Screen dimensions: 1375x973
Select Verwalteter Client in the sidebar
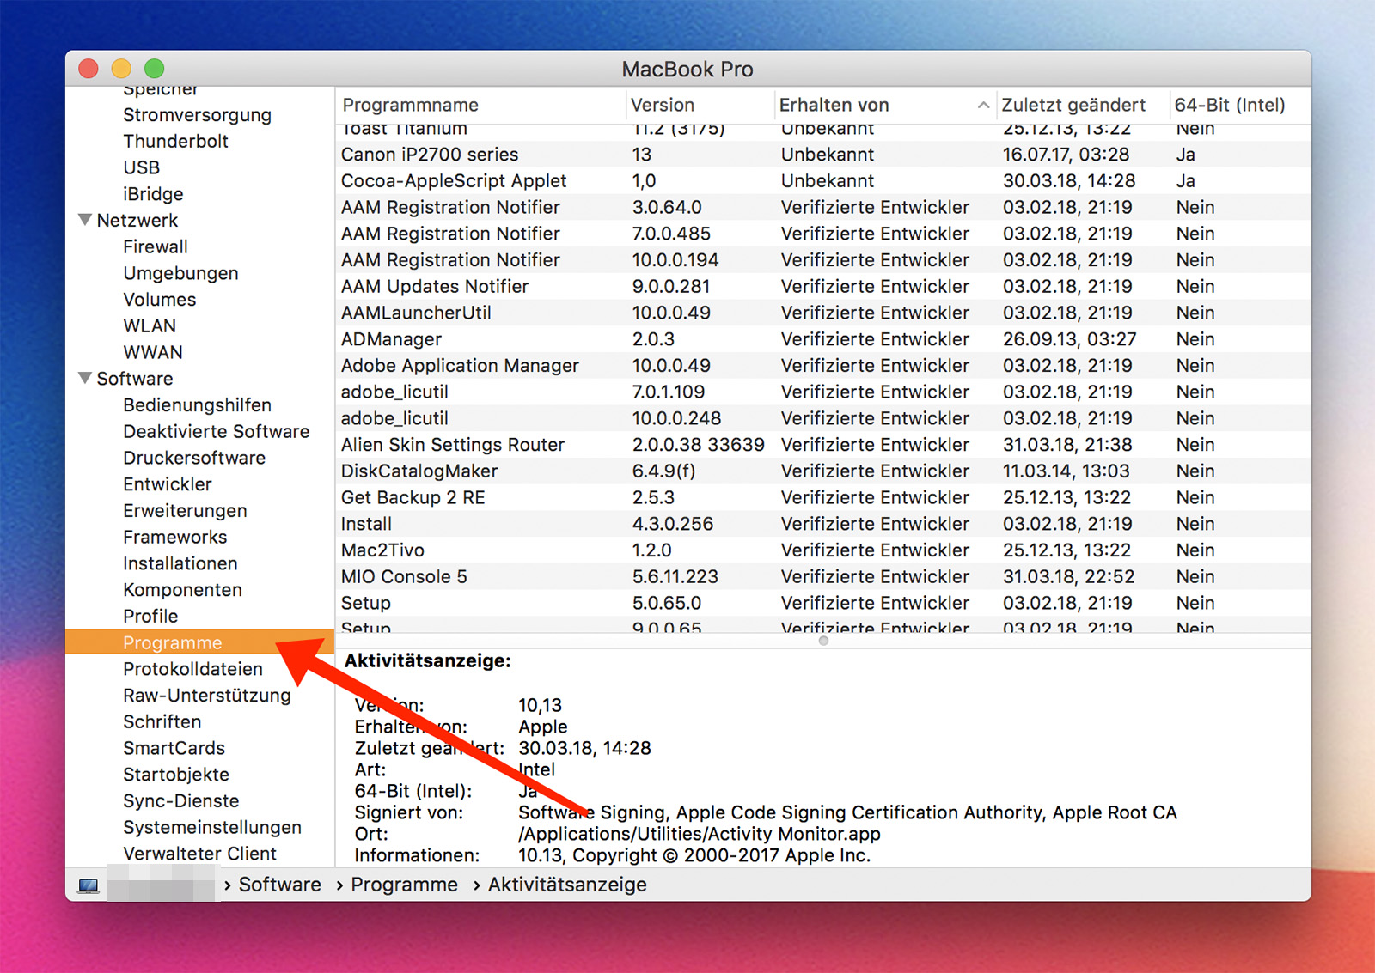tap(199, 854)
